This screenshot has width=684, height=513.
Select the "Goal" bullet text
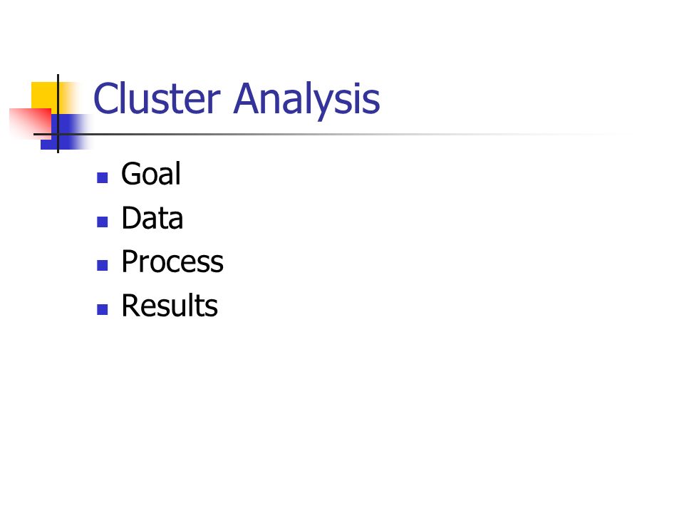point(151,174)
